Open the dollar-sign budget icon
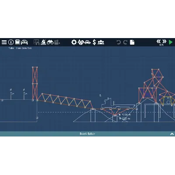Screen dimensions: 175x175 94,42
